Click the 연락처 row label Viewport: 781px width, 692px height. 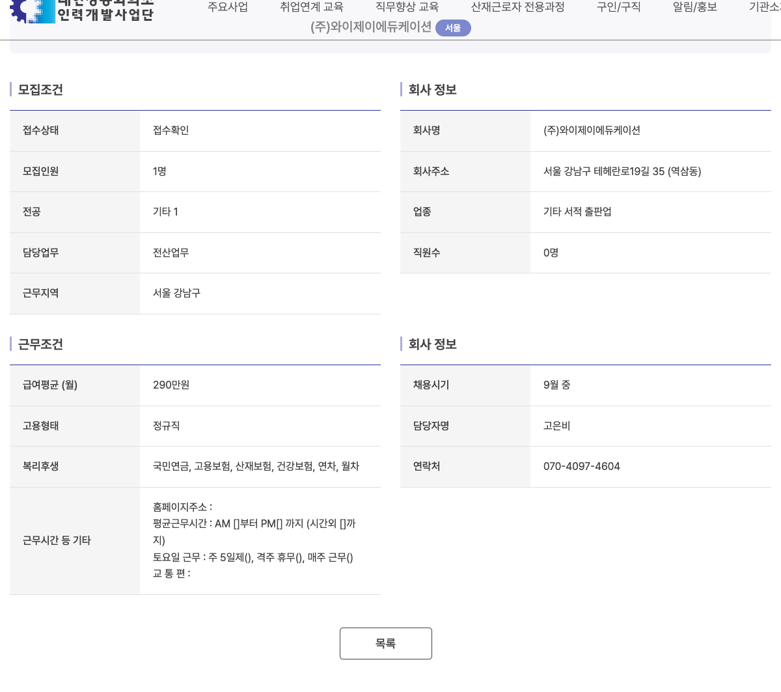click(427, 466)
